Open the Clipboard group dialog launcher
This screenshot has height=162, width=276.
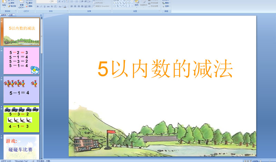(16, 11)
